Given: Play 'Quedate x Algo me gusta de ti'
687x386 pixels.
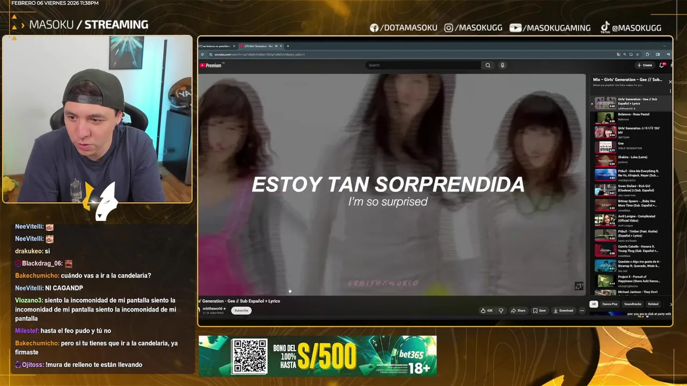Looking at the screenshot, I should pos(631,265).
